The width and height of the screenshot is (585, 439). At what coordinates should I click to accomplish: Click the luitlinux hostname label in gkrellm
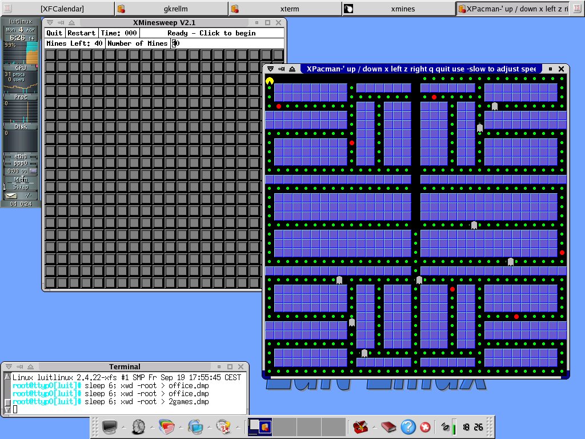pyautogui.click(x=21, y=22)
